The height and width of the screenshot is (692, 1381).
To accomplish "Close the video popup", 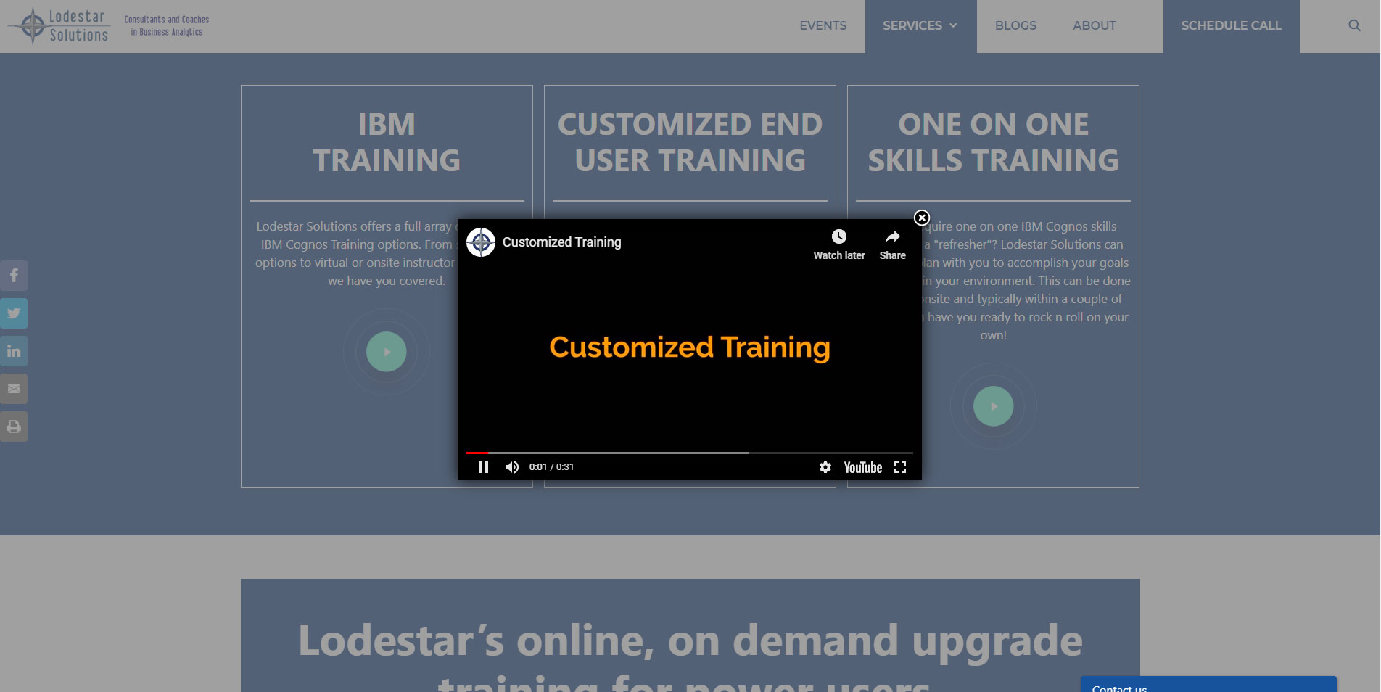I will click(x=922, y=218).
